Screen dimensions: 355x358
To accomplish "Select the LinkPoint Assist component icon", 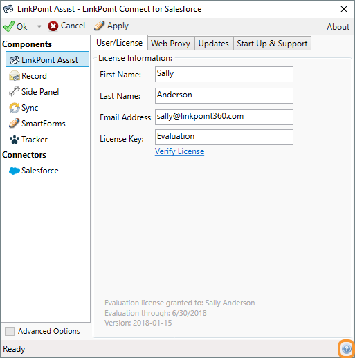I will (15, 60).
